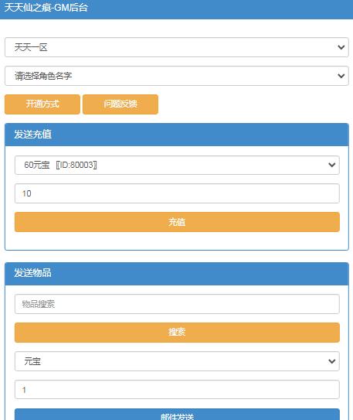The width and height of the screenshot is (353, 420).
Task: Click the 60元宝 [ID:80003] option text
Action: point(60,165)
